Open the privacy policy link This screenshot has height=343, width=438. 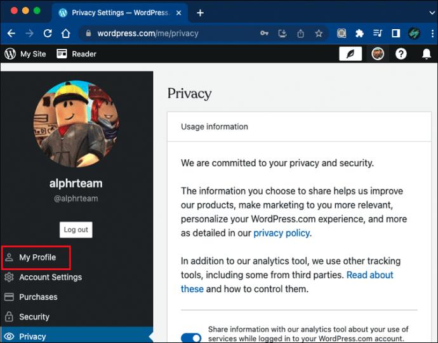click(x=281, y=233)
